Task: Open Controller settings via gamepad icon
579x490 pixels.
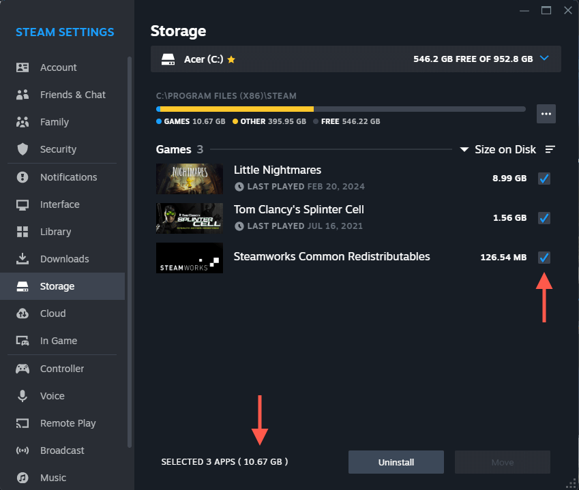Action: [x=23, y=368]
